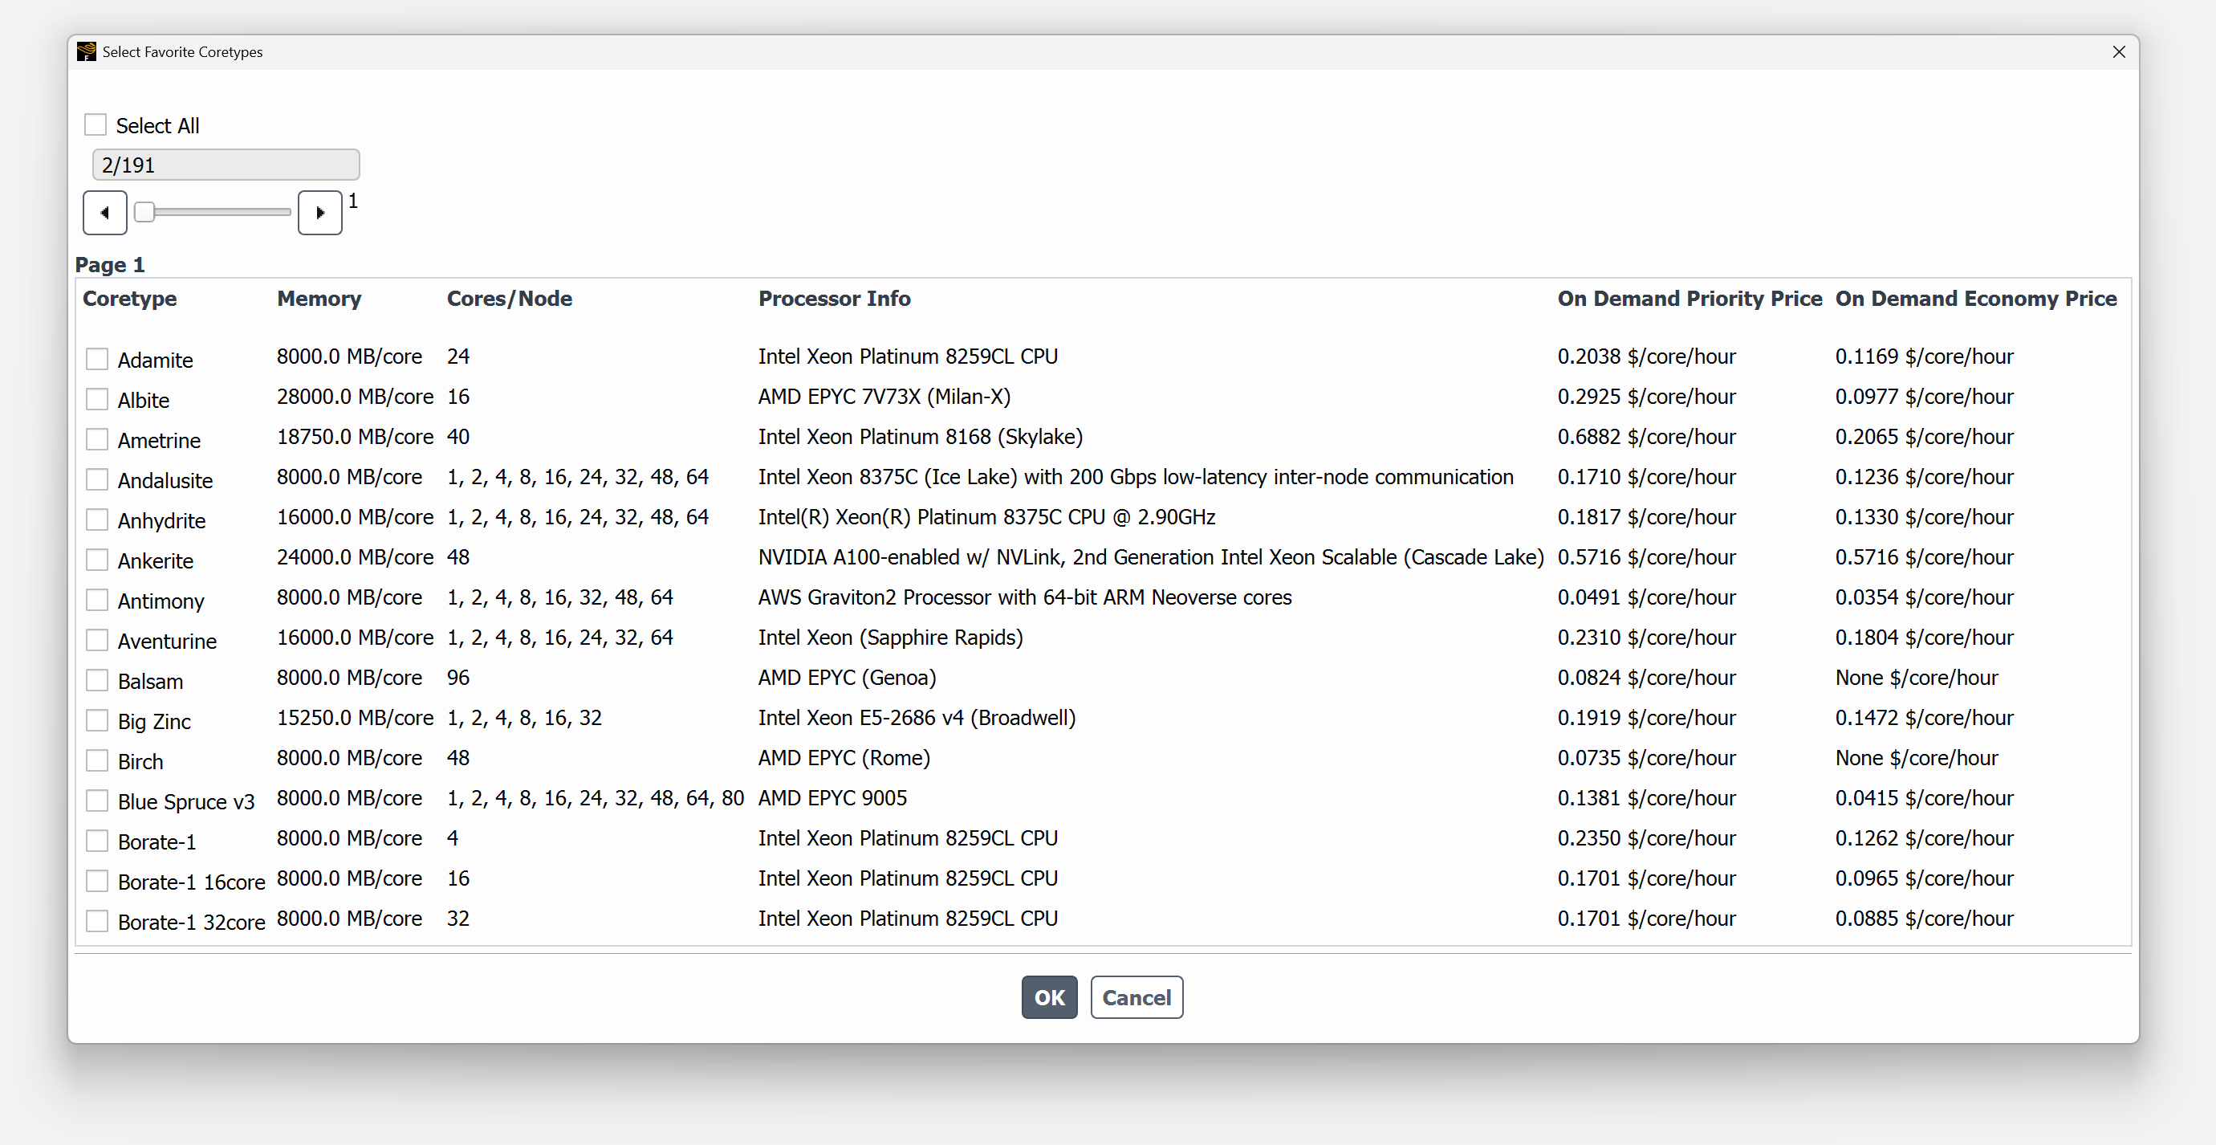Tick the Borate-1 16core checkbox
The image size is (2216, 1145).
(x=97, y=882)
